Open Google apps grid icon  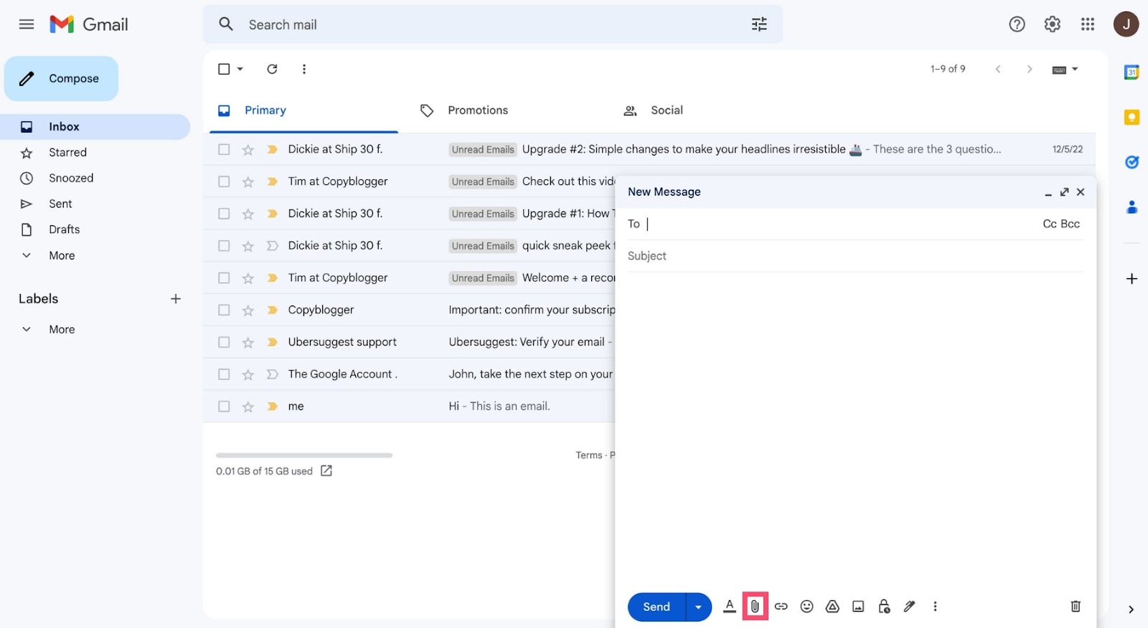pyautogui.click(x=1088, y=24)
